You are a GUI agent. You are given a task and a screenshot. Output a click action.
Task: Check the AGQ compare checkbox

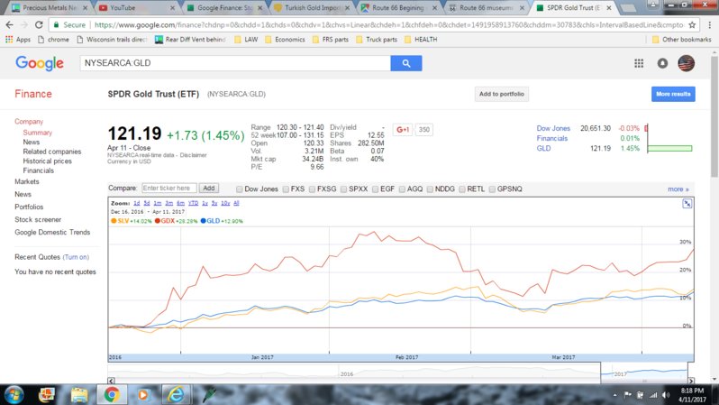coord(402,189)
